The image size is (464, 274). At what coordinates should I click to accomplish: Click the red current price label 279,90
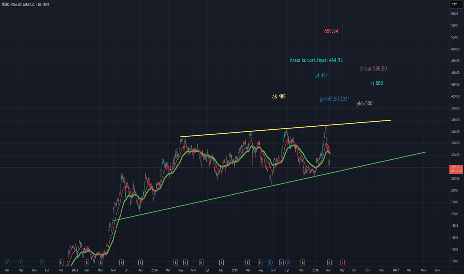[x=456, y=169]
